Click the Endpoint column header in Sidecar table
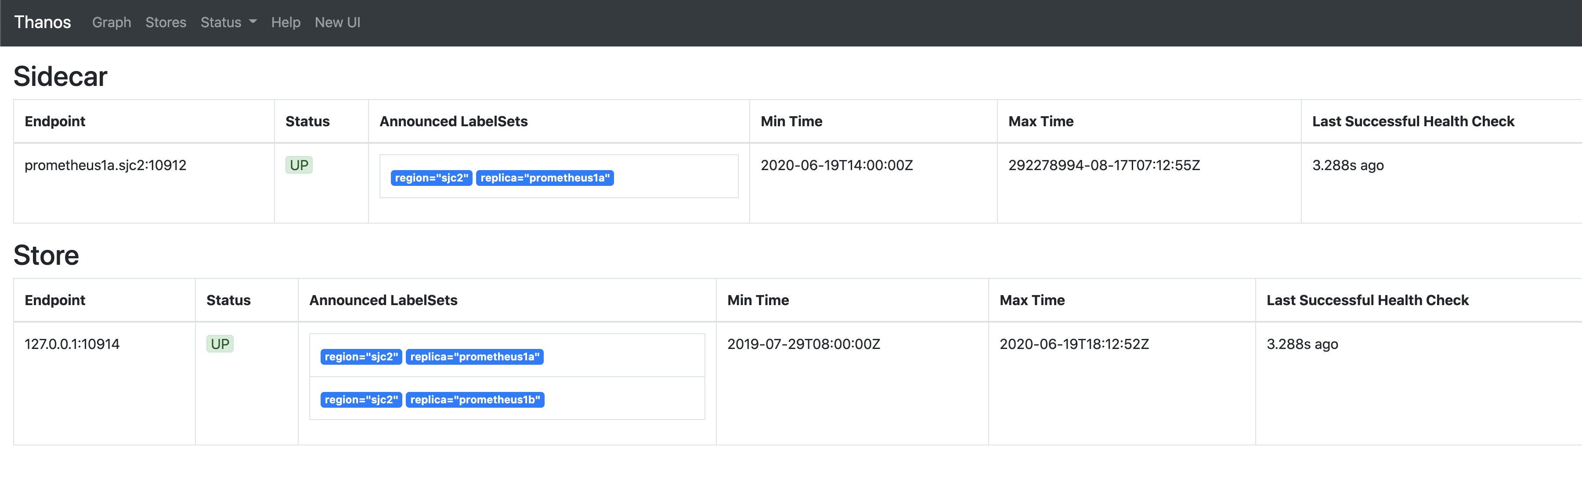1582x491 pixels. coord(54,121)
